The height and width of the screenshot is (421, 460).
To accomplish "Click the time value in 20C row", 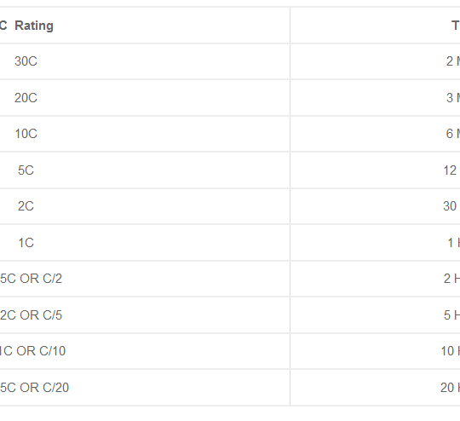I will [x=453, y=98].
